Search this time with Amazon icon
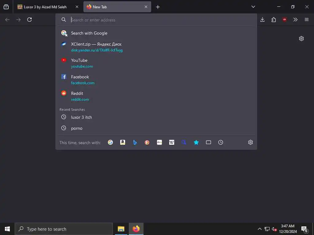Image resolution: width=314 pixels, height=235 pixels. (123, 142)
